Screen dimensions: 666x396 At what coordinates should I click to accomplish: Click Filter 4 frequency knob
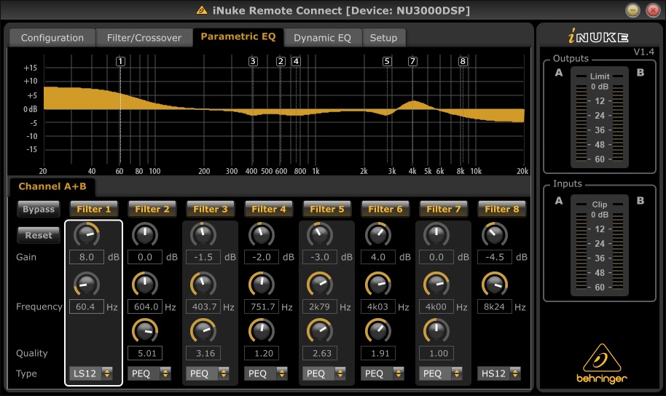pyautogui.click(x=261, y=284)
